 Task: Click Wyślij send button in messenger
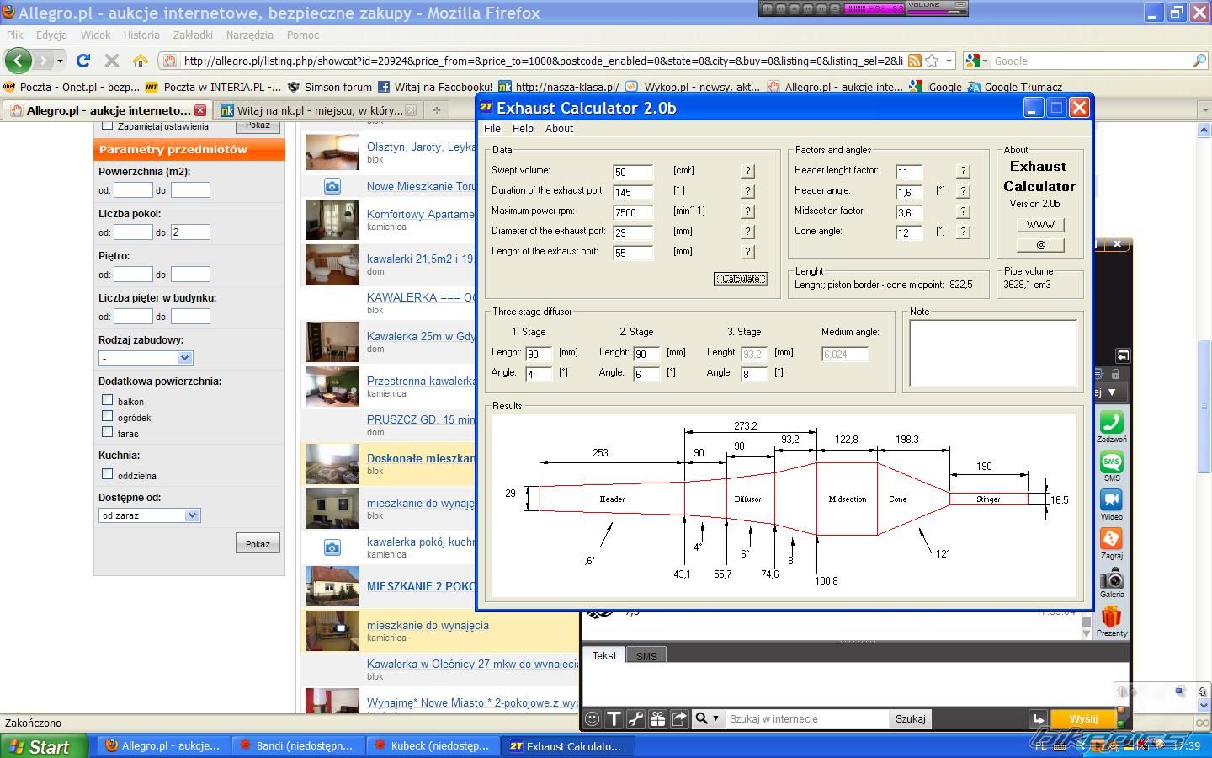point(1083,718)
